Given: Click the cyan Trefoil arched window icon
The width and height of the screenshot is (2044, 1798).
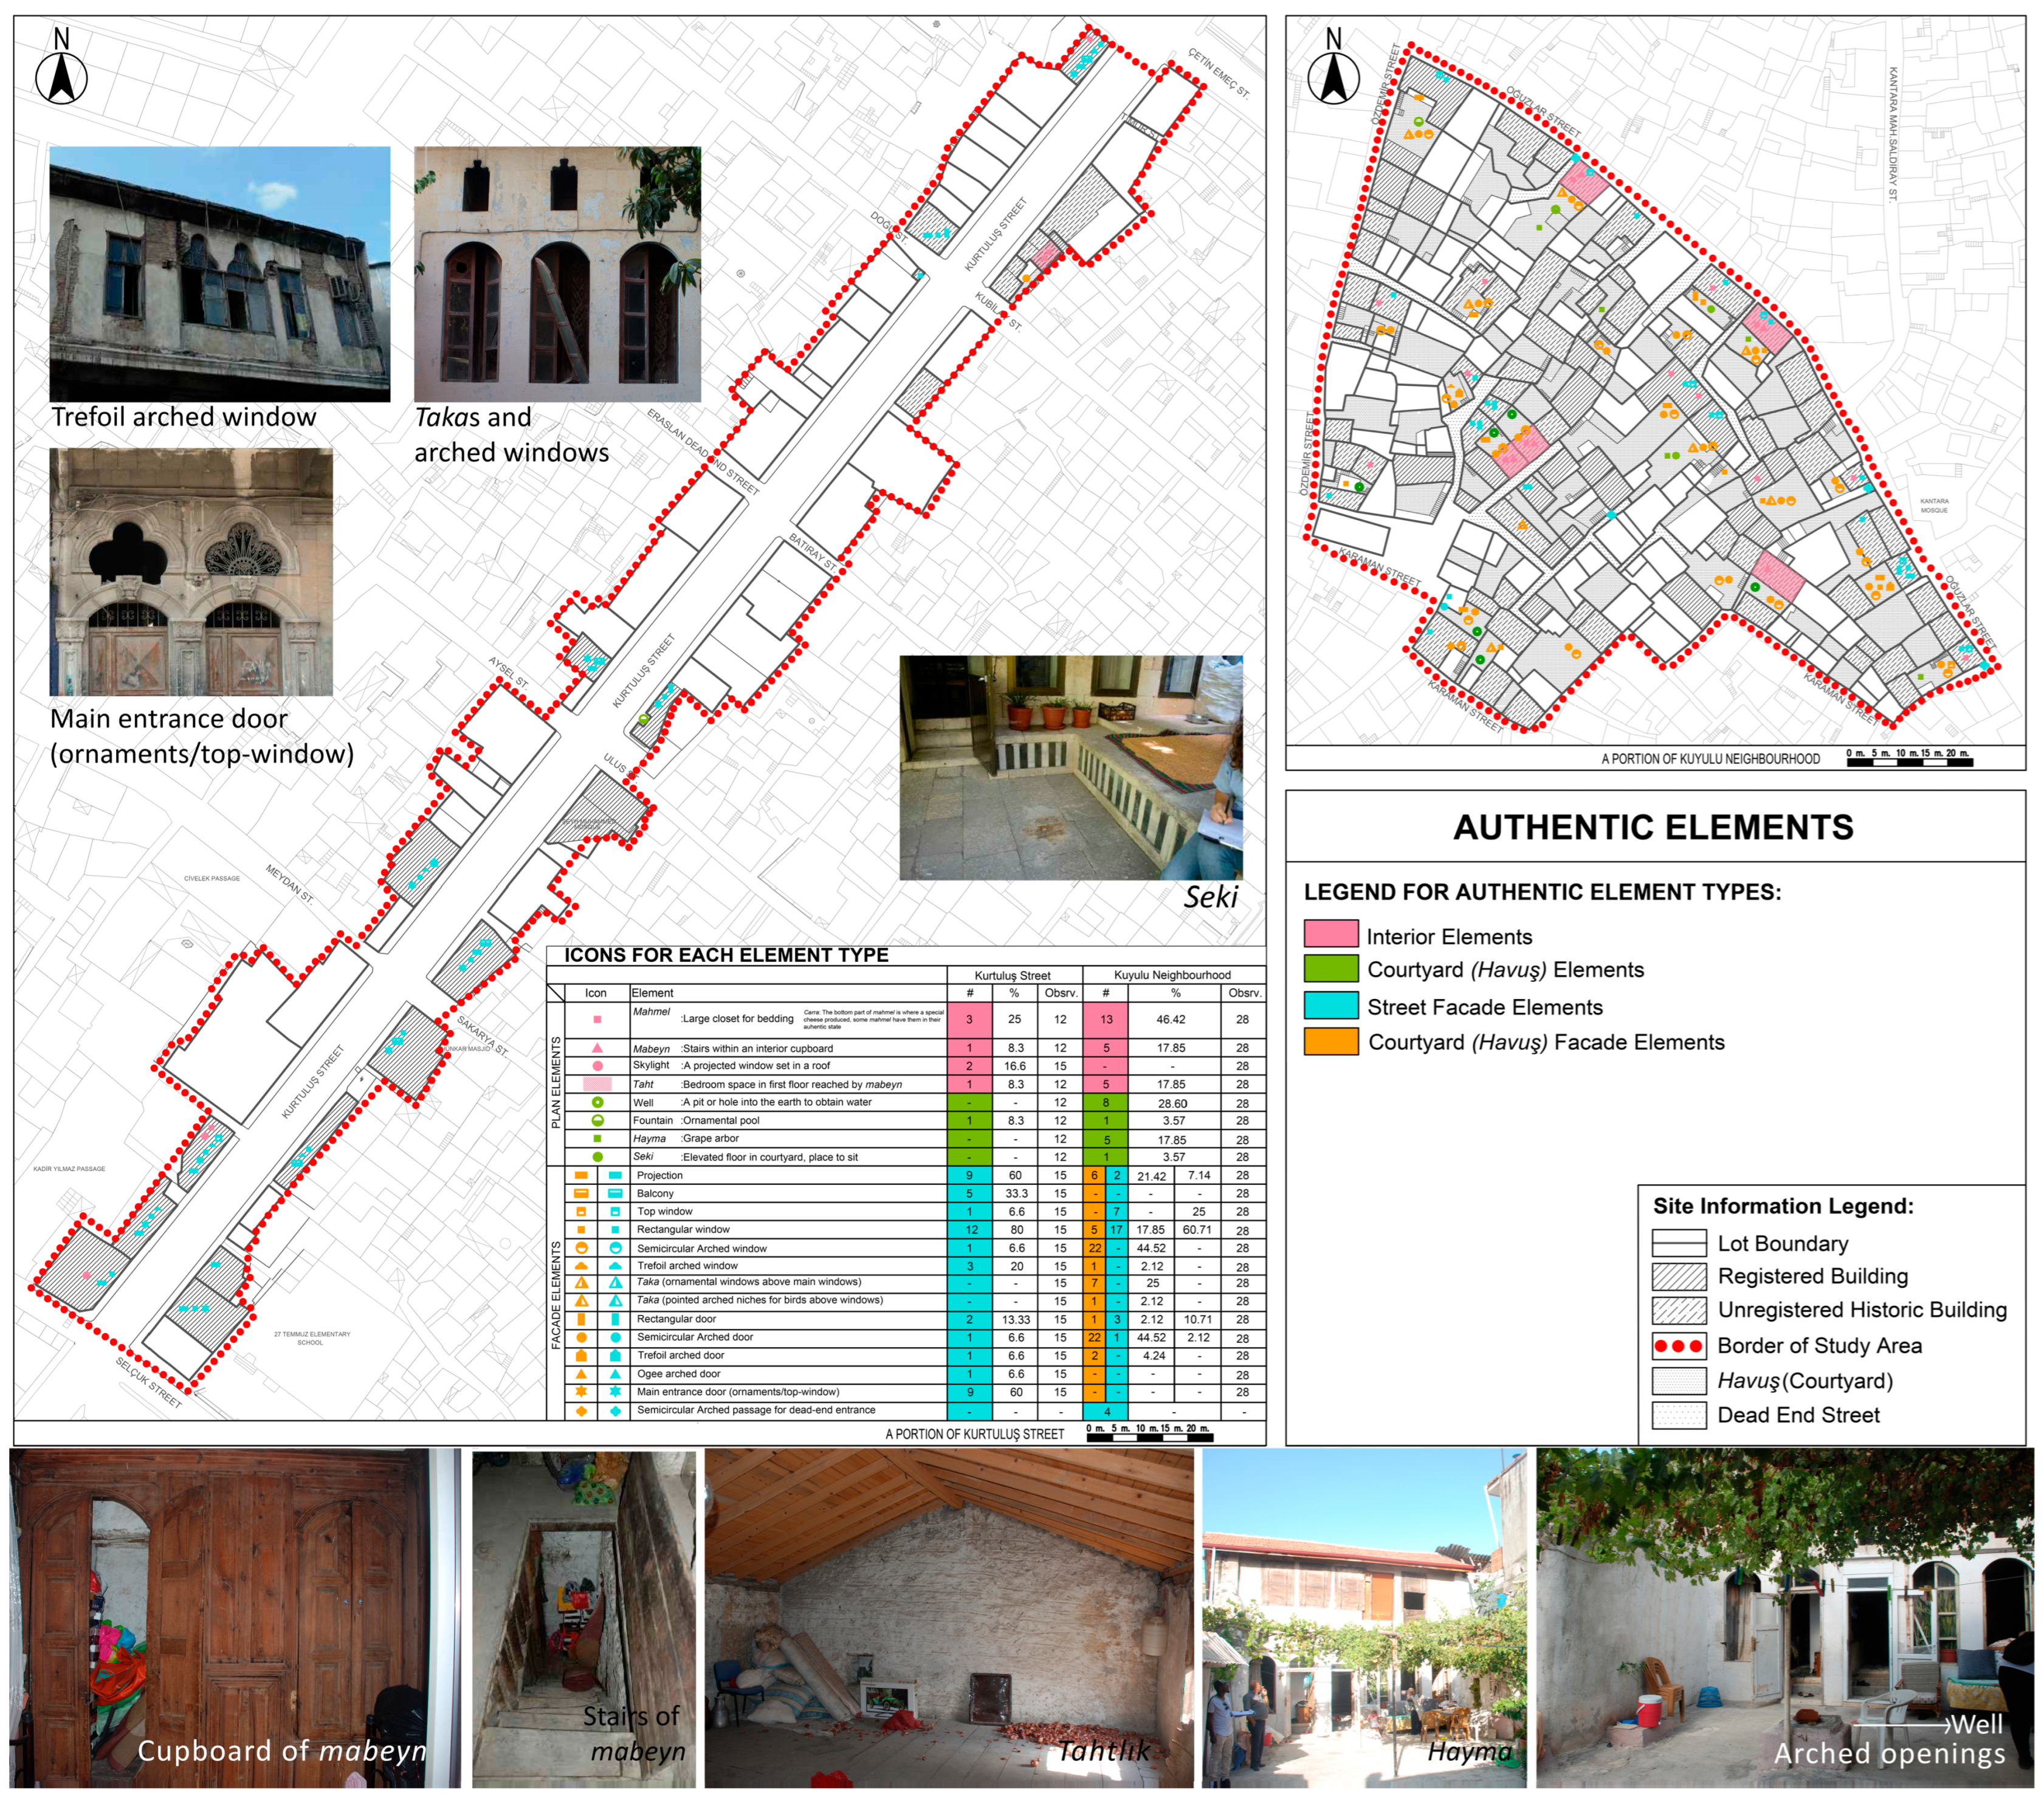Looking at the screenshot, I should [x=615, y=1266].
